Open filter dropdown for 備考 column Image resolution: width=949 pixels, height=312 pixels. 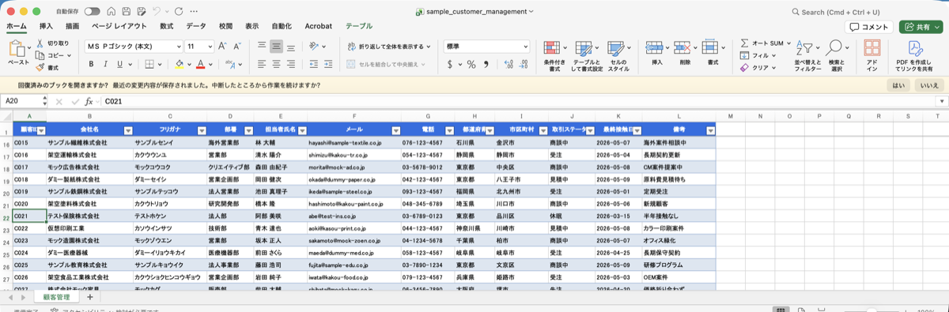pyautogui.click(x=710, y=131)
